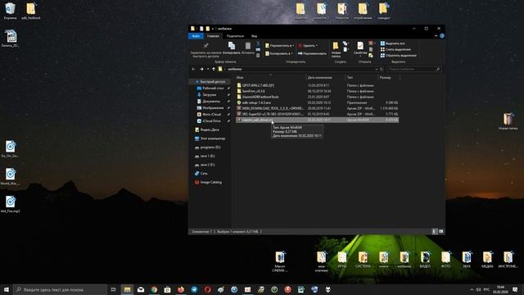524x295 pixels.
Task: Go forward with the Explorer forward arrow
Action: [201, 69]
